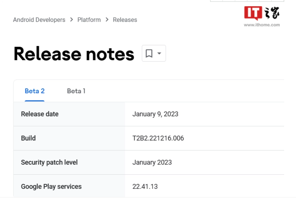
Task: Click the January 9, 2023 date value
Action: click(x=155, y=114)
